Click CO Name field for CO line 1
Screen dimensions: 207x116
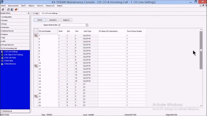coord(112,36)
